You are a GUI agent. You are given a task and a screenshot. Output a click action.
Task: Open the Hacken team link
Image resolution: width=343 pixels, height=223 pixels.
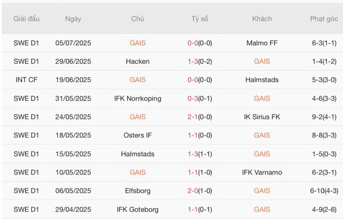tap(138, 62)
